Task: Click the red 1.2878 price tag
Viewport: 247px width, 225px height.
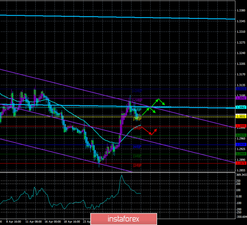Action: click(x=241, y=163)
